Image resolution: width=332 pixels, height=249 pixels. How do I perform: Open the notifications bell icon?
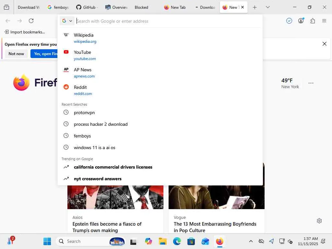323,241
